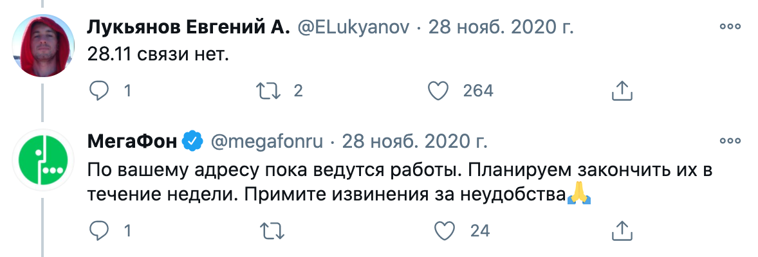This screenshot has height=257, width=758.
Task: Open timestamp of Лукьянов's tweet
Action: [x=501, y=28]
